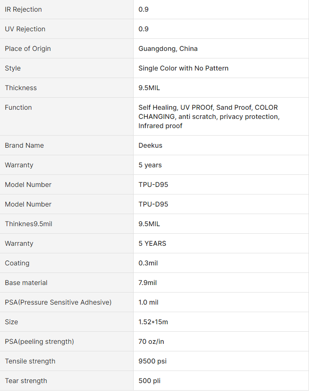Click the Thickness label cell
This screenshot has height=391, width=309.
point(67,88)
